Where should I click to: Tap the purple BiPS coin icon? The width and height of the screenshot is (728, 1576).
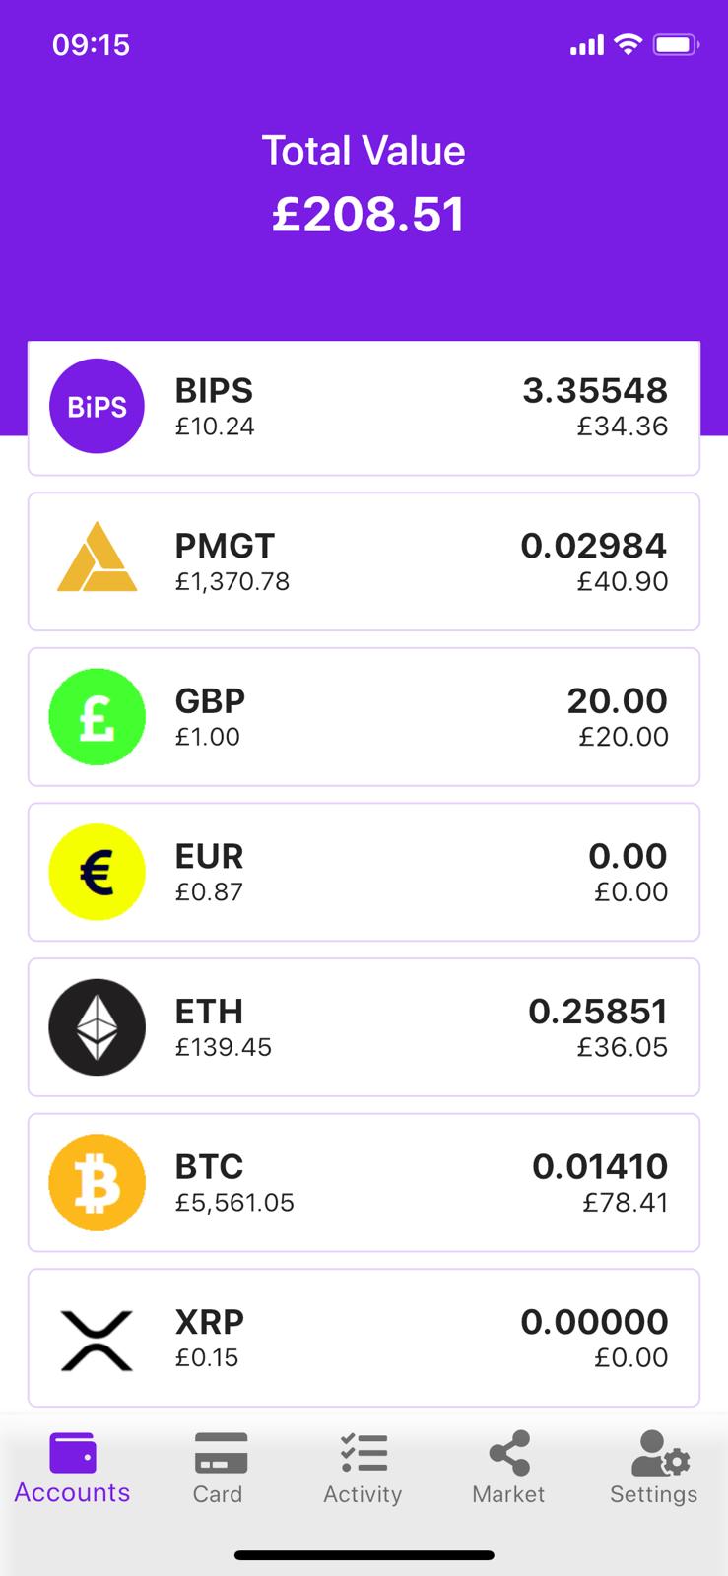coord(97,407)
